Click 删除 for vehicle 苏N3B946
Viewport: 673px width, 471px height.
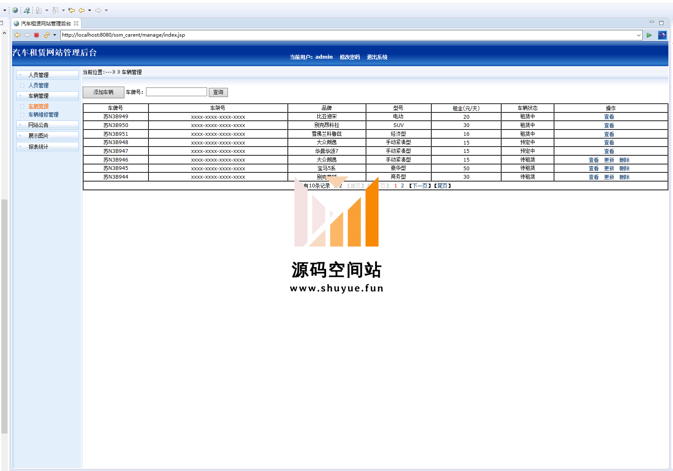(x=624, y=160)
